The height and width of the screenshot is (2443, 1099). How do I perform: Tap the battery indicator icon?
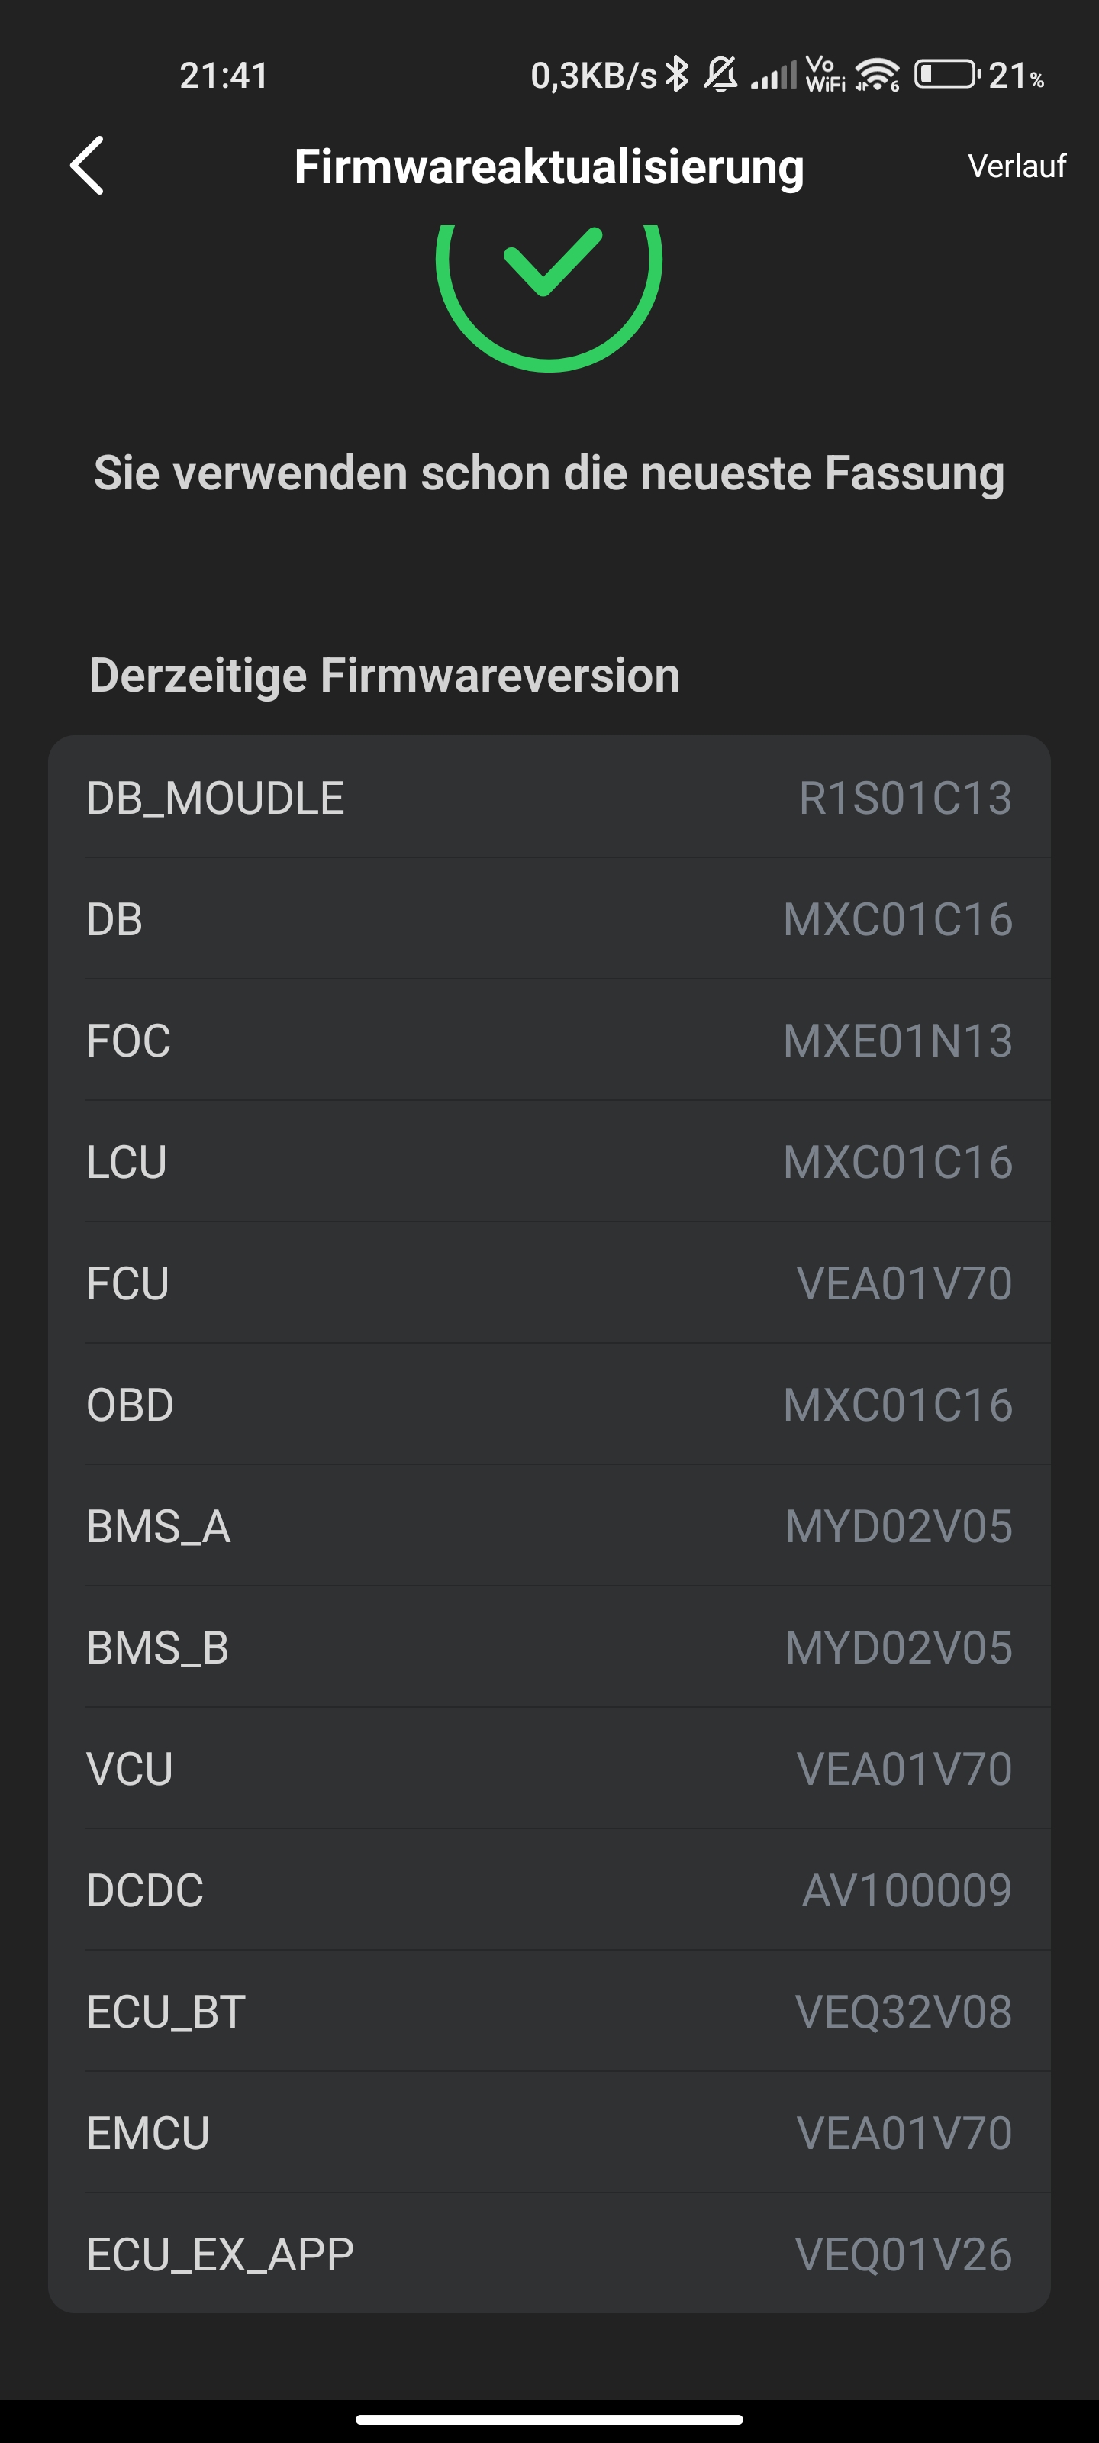[946, 75]
